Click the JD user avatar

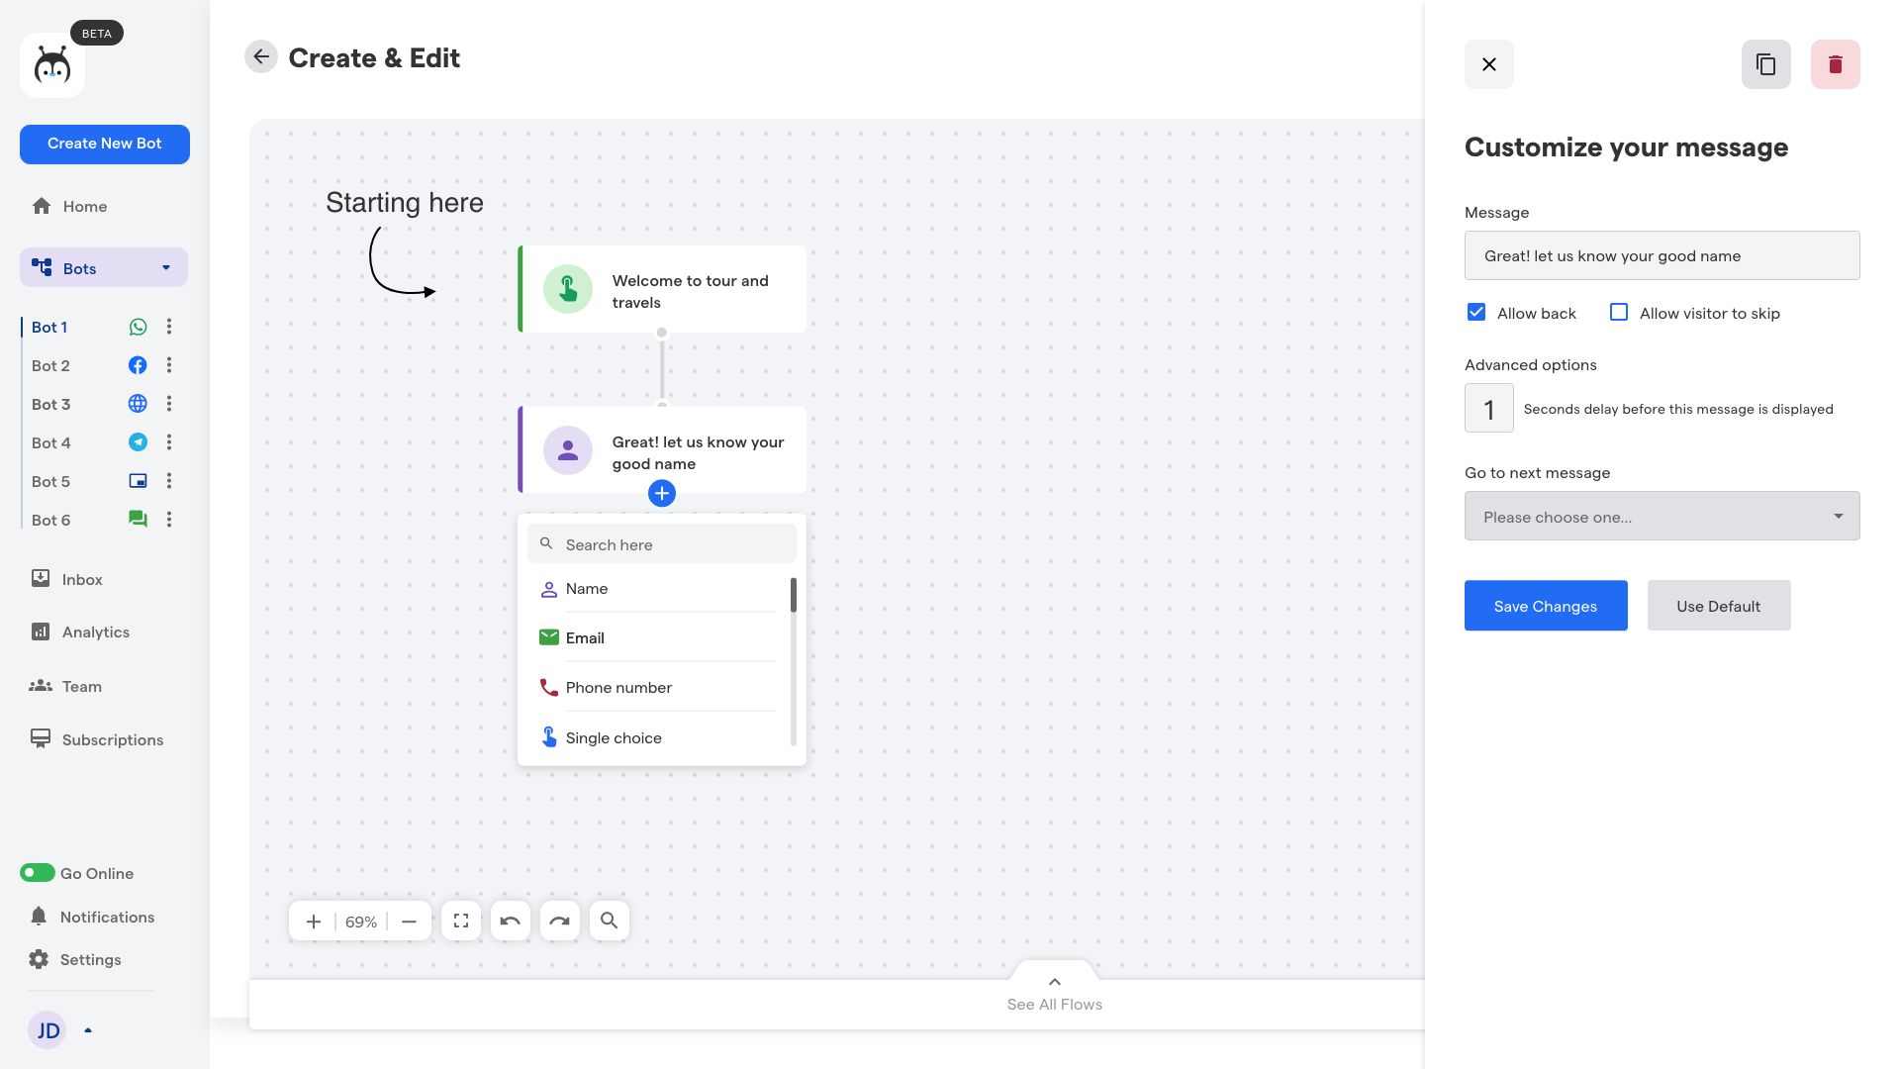[47, 1030]
